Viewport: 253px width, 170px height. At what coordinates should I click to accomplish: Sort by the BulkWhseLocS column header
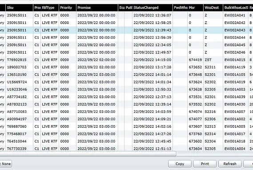[236, 8]
